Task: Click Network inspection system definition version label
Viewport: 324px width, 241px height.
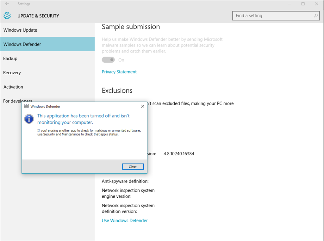Action: [x=128, y=208]
